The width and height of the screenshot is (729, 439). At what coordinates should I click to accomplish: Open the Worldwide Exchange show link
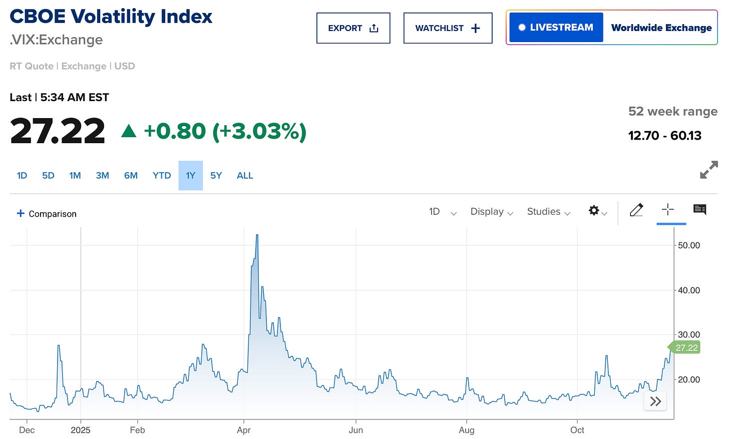pos(661,28)
